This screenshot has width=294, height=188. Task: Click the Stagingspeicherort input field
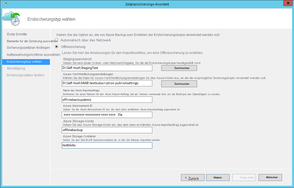pos(106,68)
